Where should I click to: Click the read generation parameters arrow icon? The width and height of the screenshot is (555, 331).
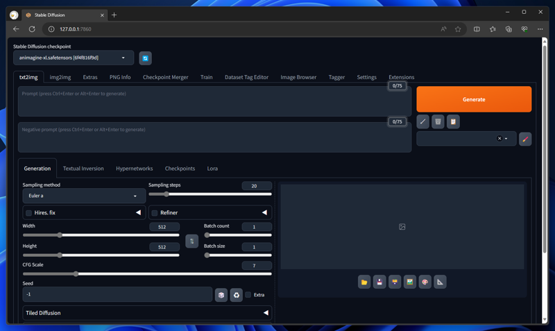point(422,121)
